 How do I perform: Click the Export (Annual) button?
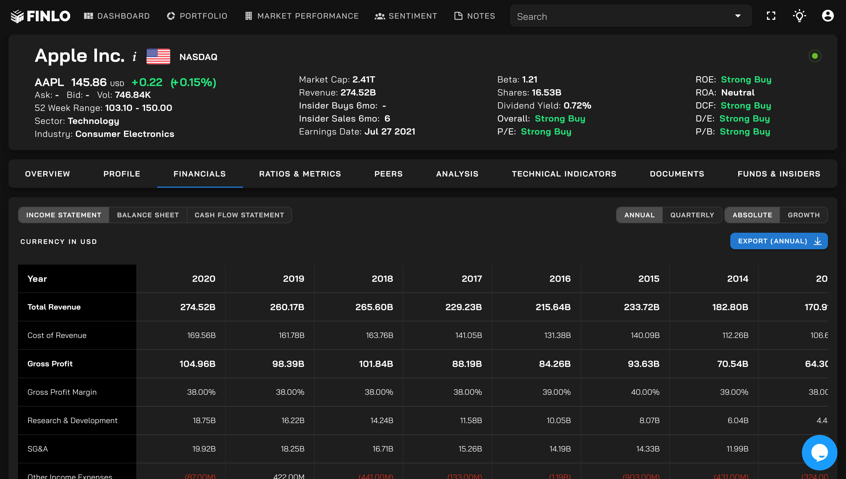coord(779,241)
